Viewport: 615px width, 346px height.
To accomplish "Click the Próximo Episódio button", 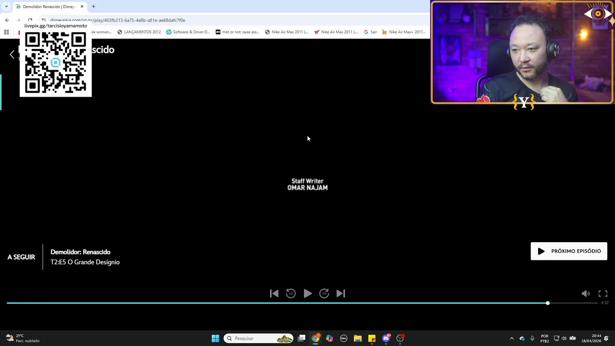I will coord(569,251).
